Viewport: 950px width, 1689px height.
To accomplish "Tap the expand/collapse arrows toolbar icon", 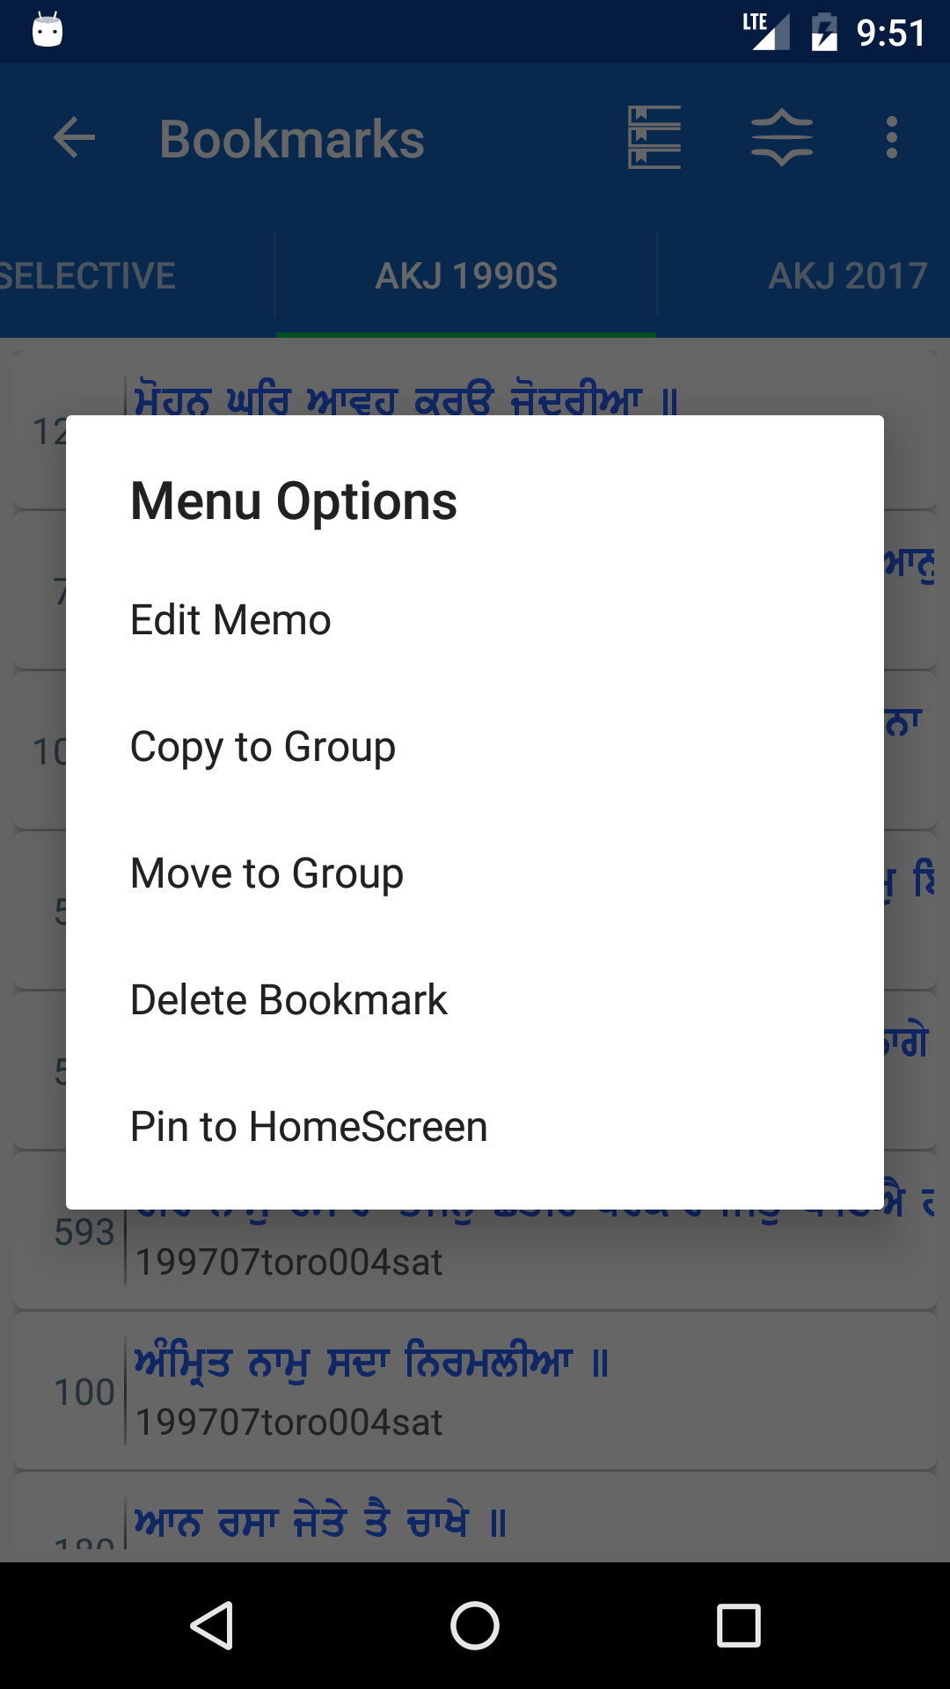I will point(781,138).
